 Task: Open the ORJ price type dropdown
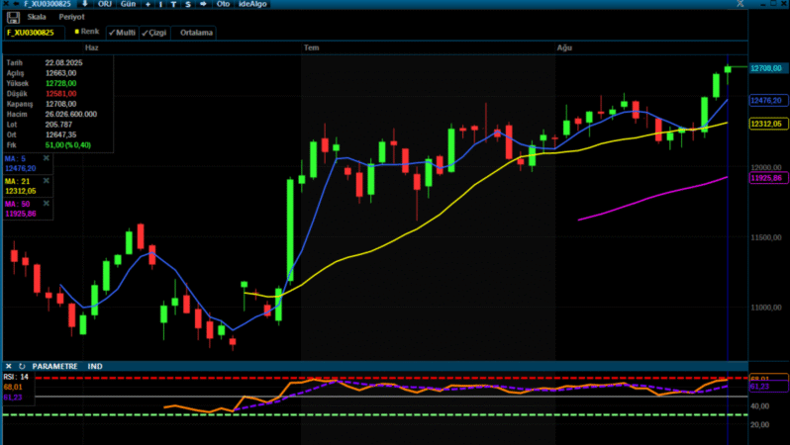(x=105, y=4)
